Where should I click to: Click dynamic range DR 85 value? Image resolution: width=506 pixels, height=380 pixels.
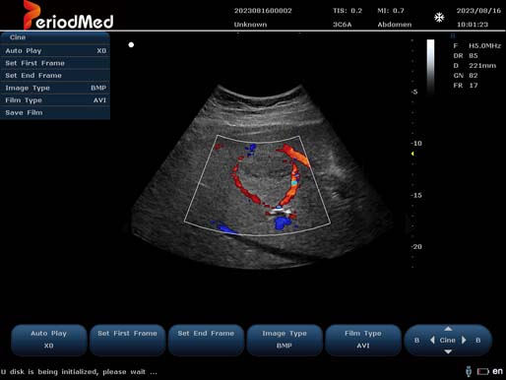[474, 56]
